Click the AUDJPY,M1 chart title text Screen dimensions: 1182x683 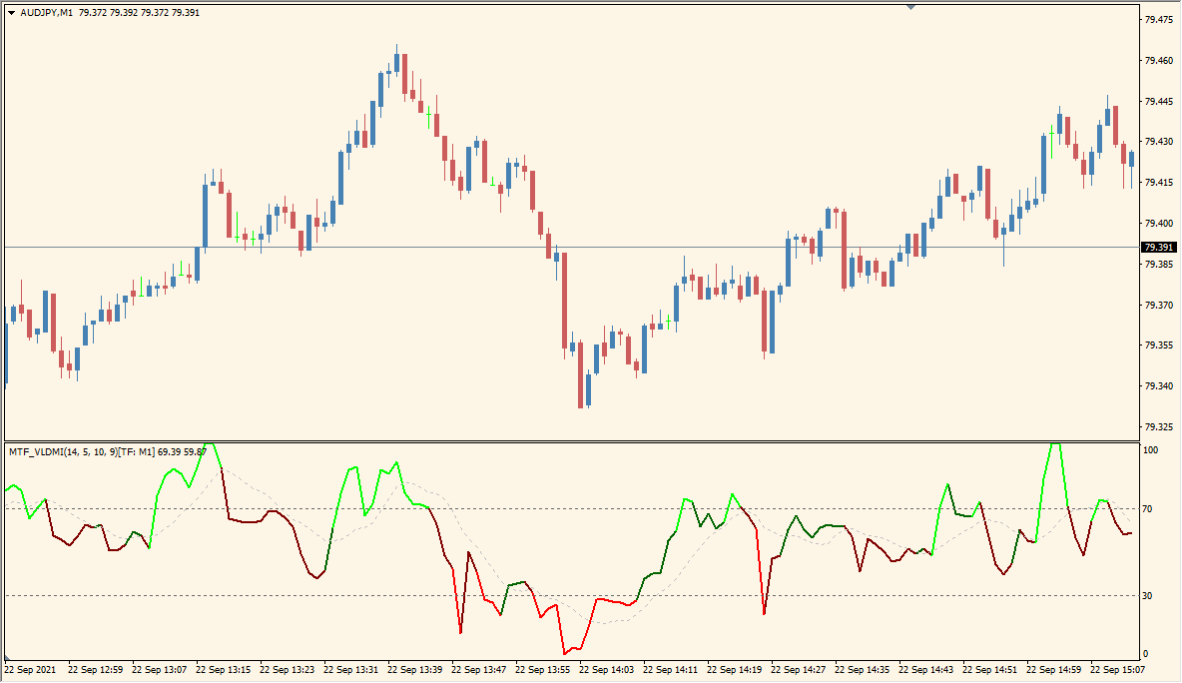pos(46,13)
